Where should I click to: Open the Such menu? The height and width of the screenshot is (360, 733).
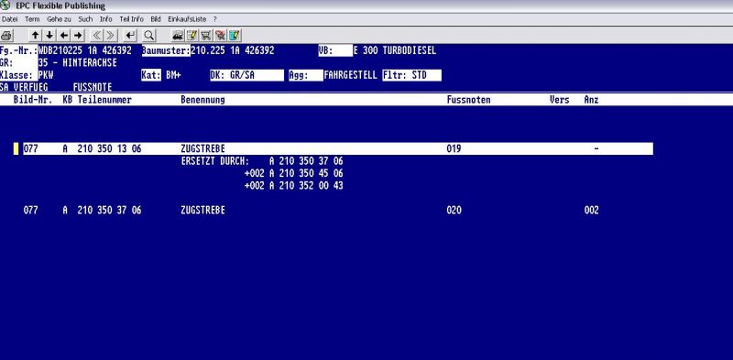coord(85,19)
